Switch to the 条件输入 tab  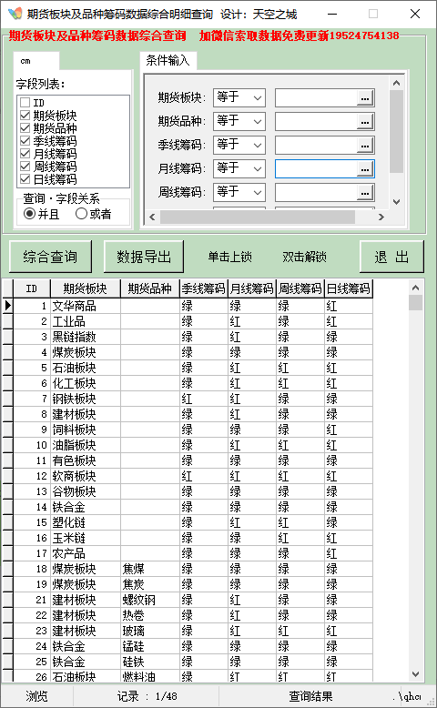coord(168,60)
